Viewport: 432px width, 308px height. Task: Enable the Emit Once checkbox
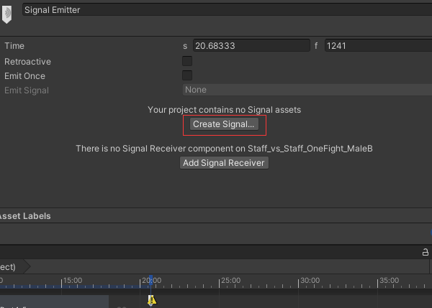click(x=187, y=75)
